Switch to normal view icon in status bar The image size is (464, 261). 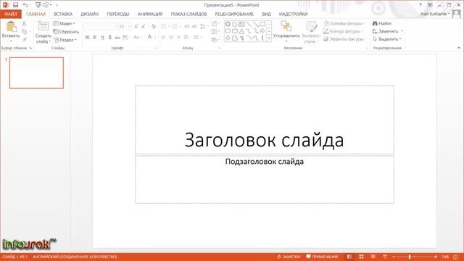pos(349,257)
